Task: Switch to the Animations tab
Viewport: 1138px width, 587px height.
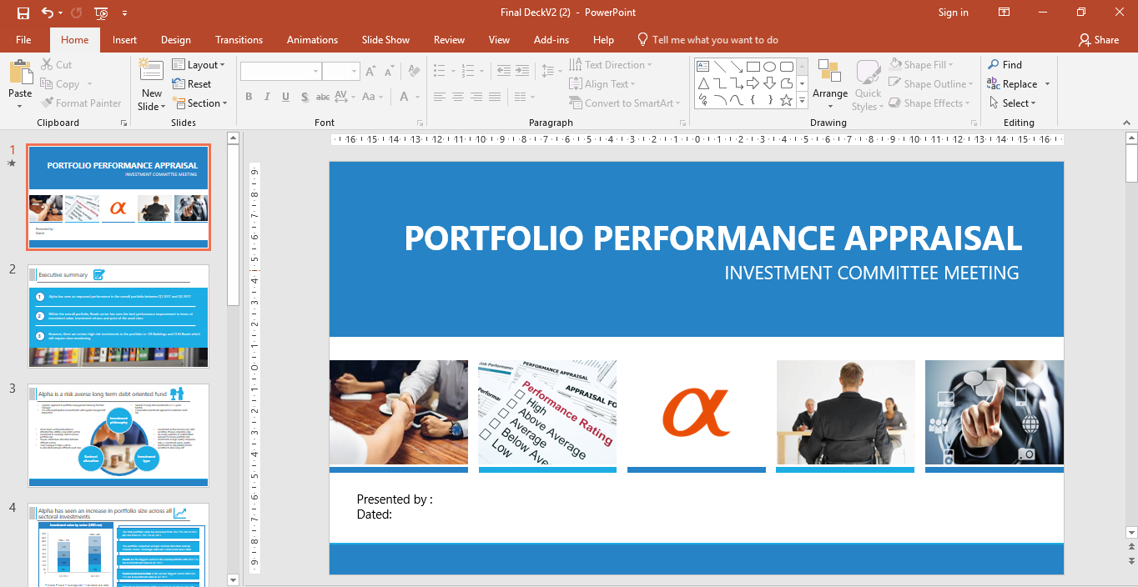Action: click(x=313, y=40)
